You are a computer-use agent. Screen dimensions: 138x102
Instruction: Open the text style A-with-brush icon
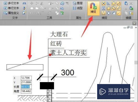pos(24,8)
